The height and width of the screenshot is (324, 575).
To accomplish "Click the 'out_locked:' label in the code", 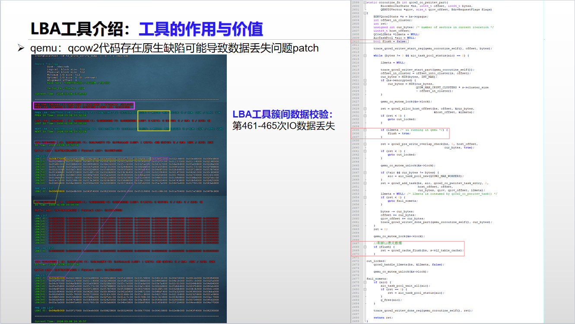I will (375, 260).
